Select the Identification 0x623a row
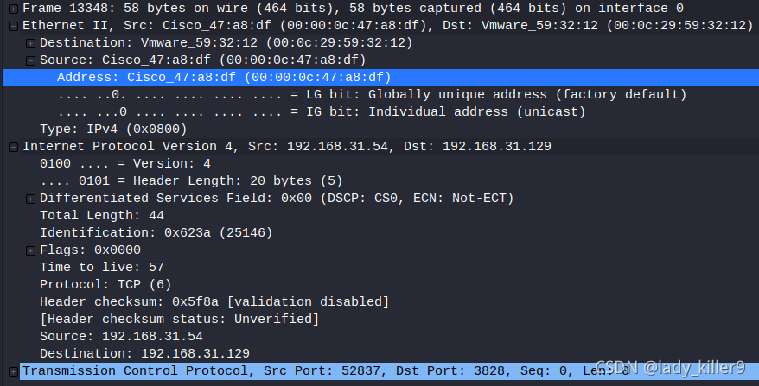Image resolution: width=759 pixels, height=386 pixels. [x=380, y=232]
